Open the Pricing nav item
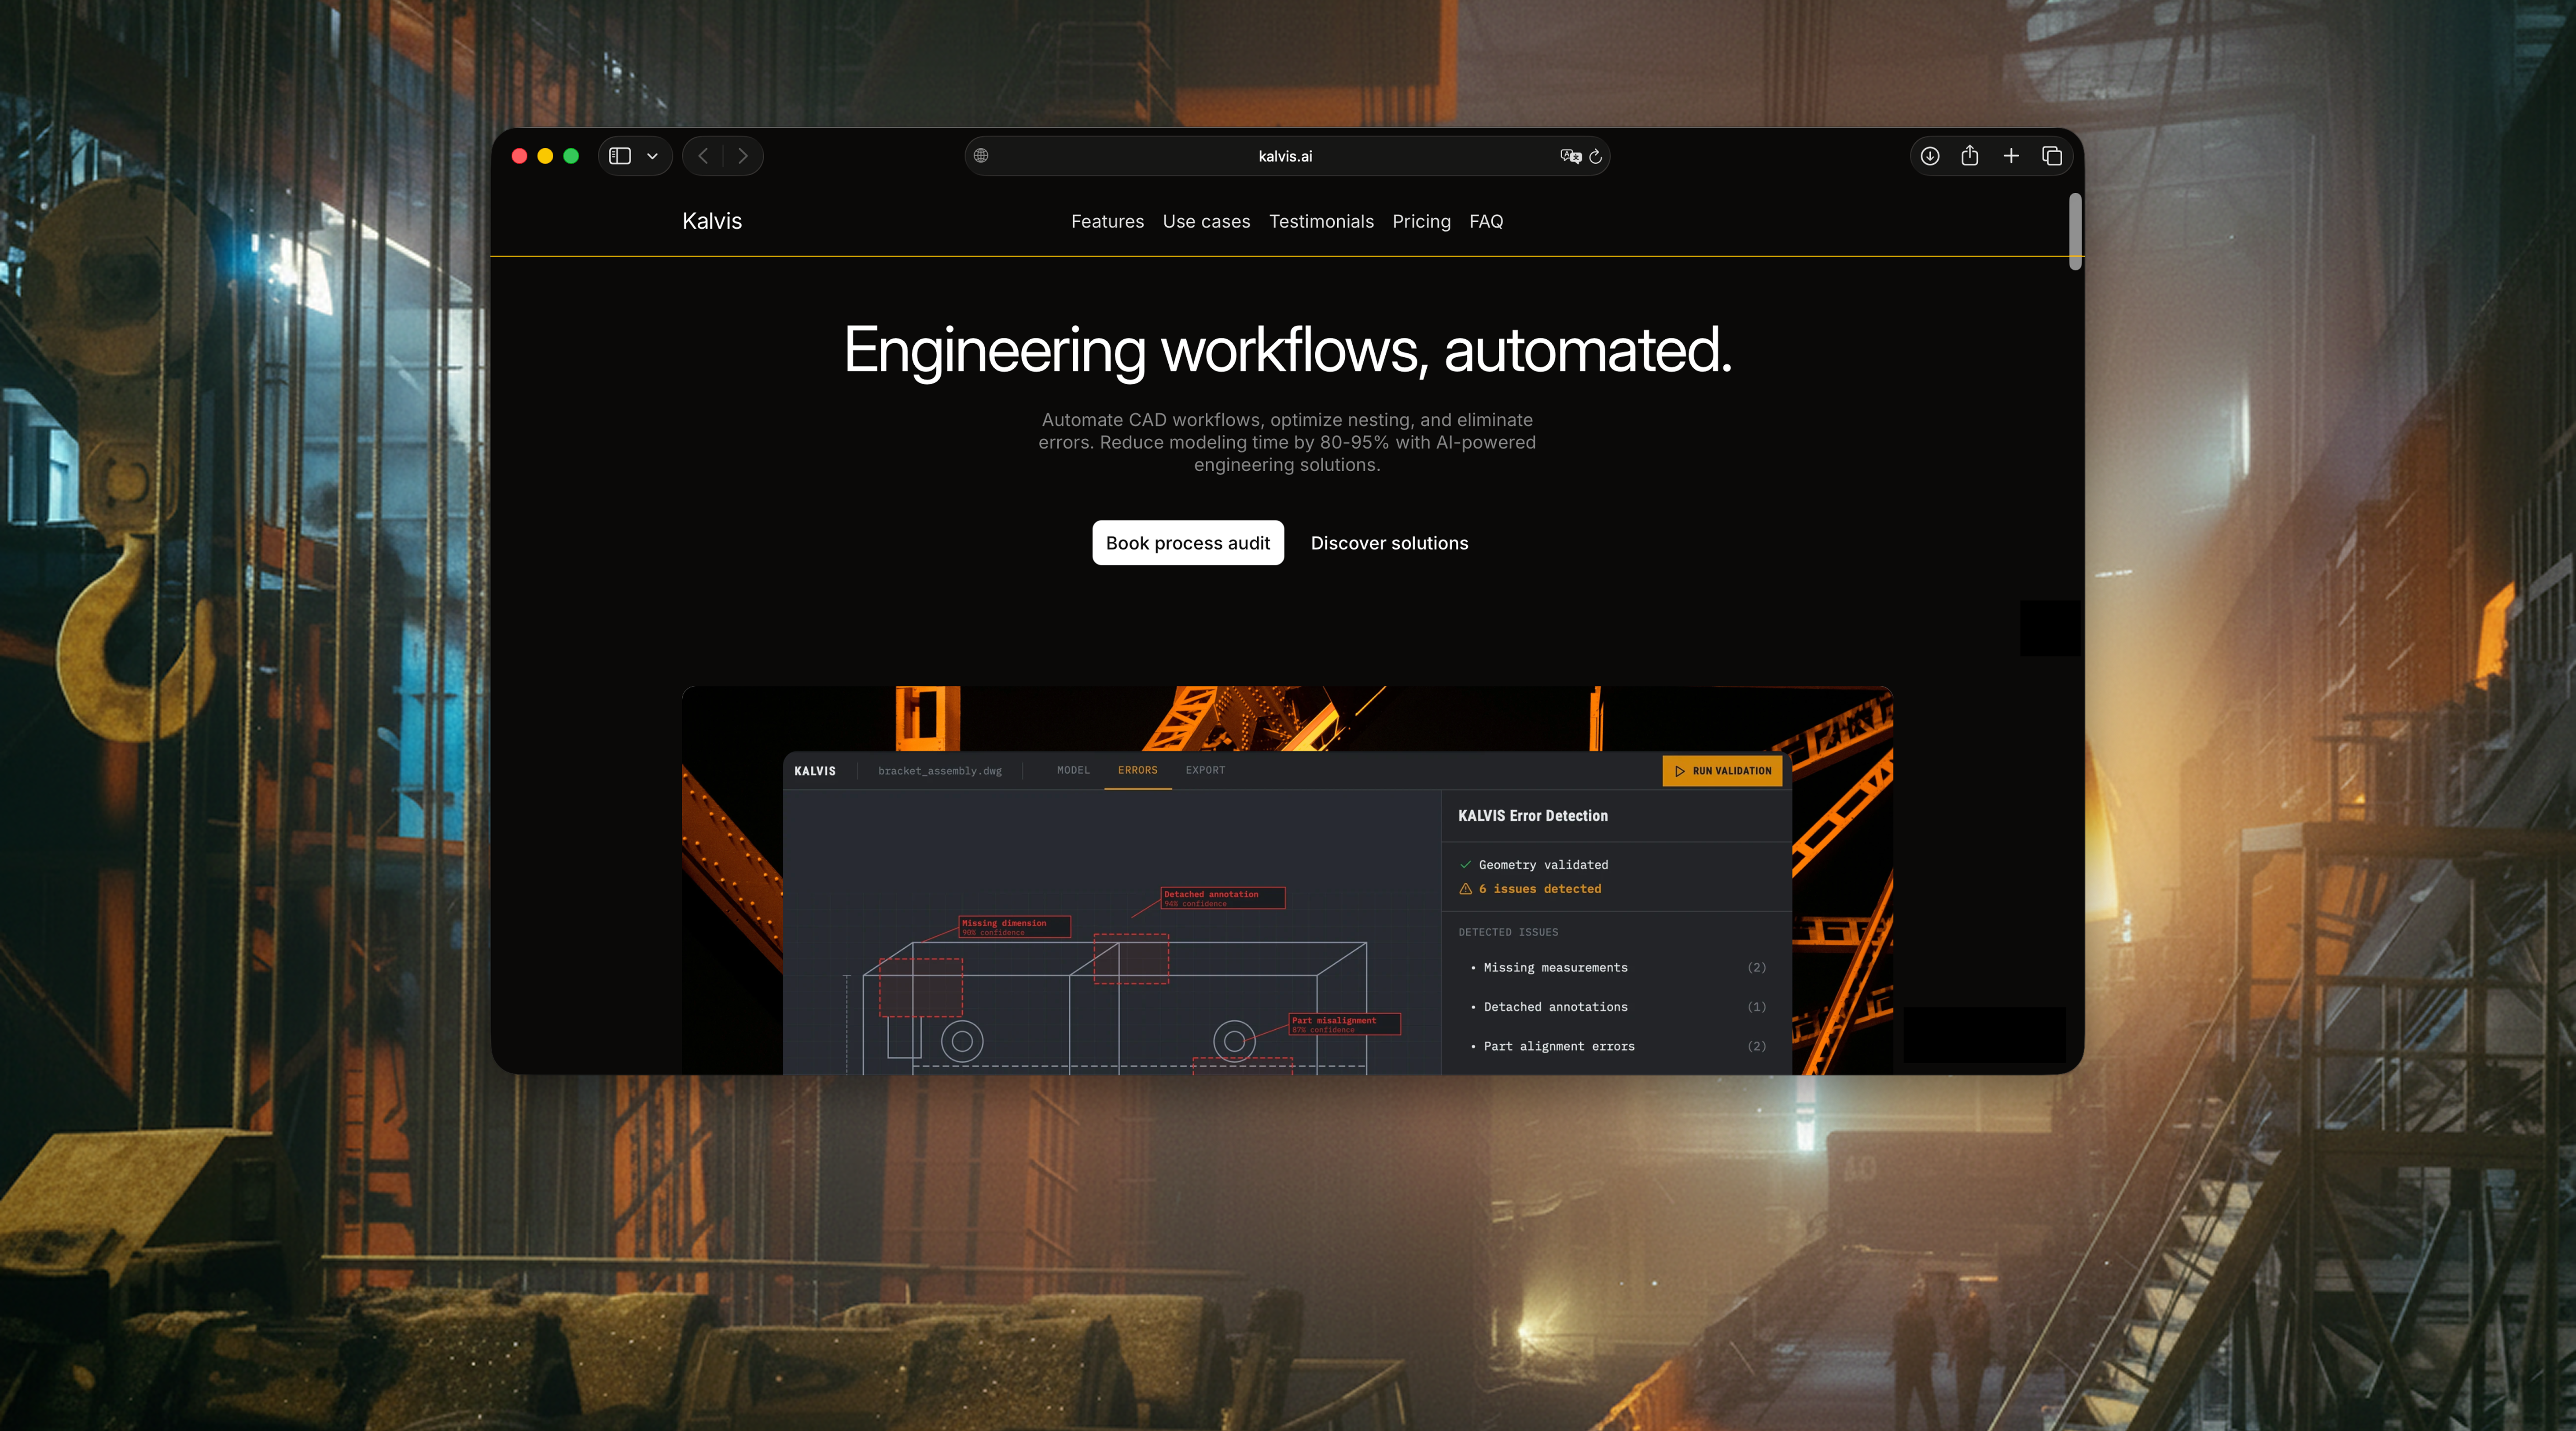The image size is (2576, 1431). pos(1421,222)
